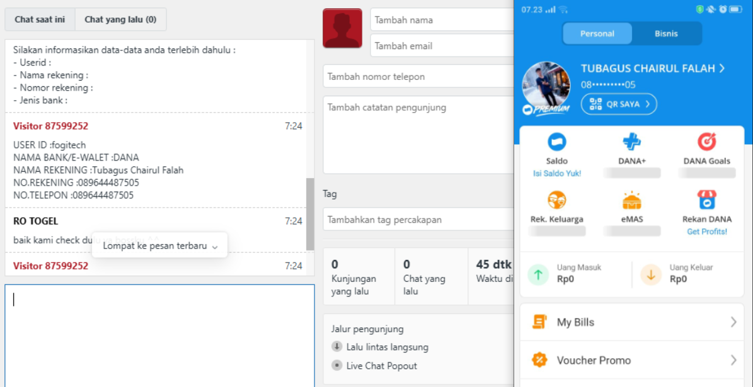Image resolution: width=753 pixels, height=387 pixels.
Task: Open profile via chevron next to TUBAGUS CHAIRUL FALAH
Action: pos(721,69)
